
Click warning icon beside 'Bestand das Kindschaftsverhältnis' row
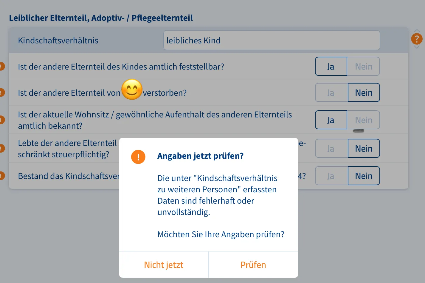click(x=1, y=176)
